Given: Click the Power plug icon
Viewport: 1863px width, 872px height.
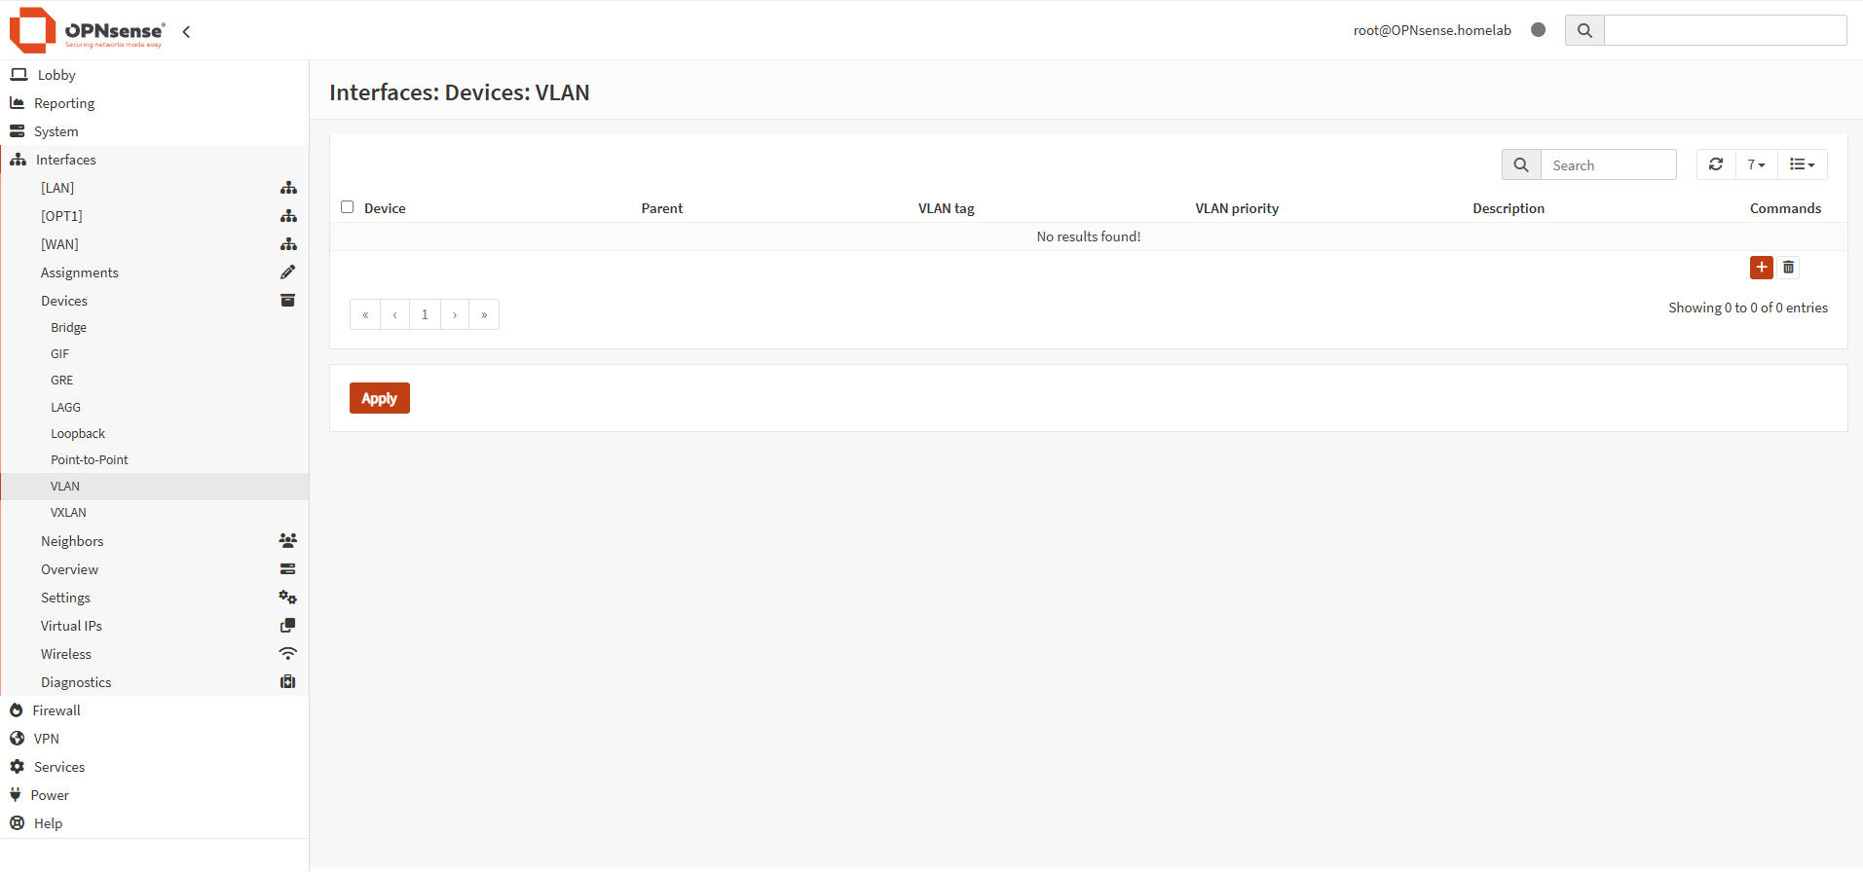Looking at the screenshot, I should point(16,795).
